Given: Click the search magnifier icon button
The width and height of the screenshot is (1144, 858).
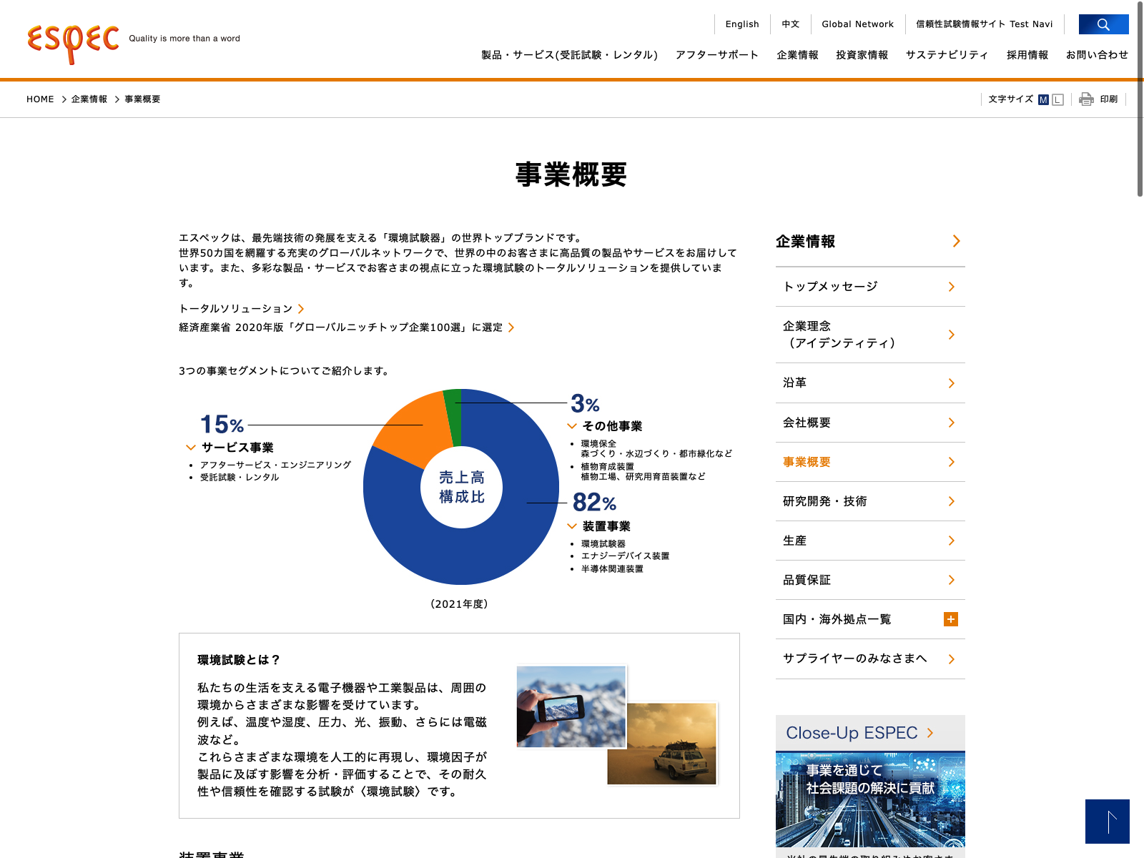Looking at the screenshot, I should (1103, 24).
